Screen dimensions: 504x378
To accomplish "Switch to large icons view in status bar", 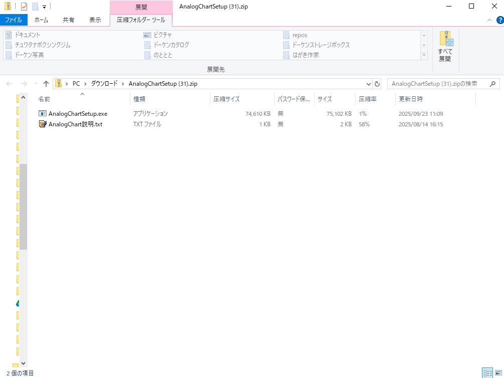I will point(497,373).
